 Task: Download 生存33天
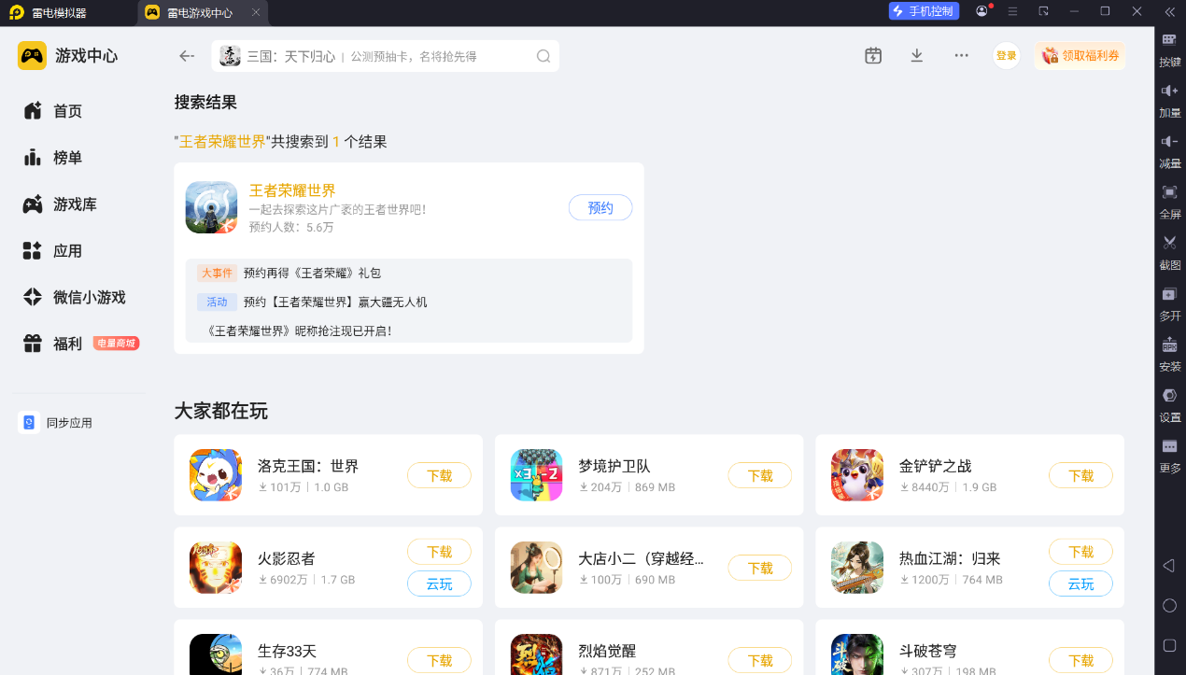click(439, 661)
